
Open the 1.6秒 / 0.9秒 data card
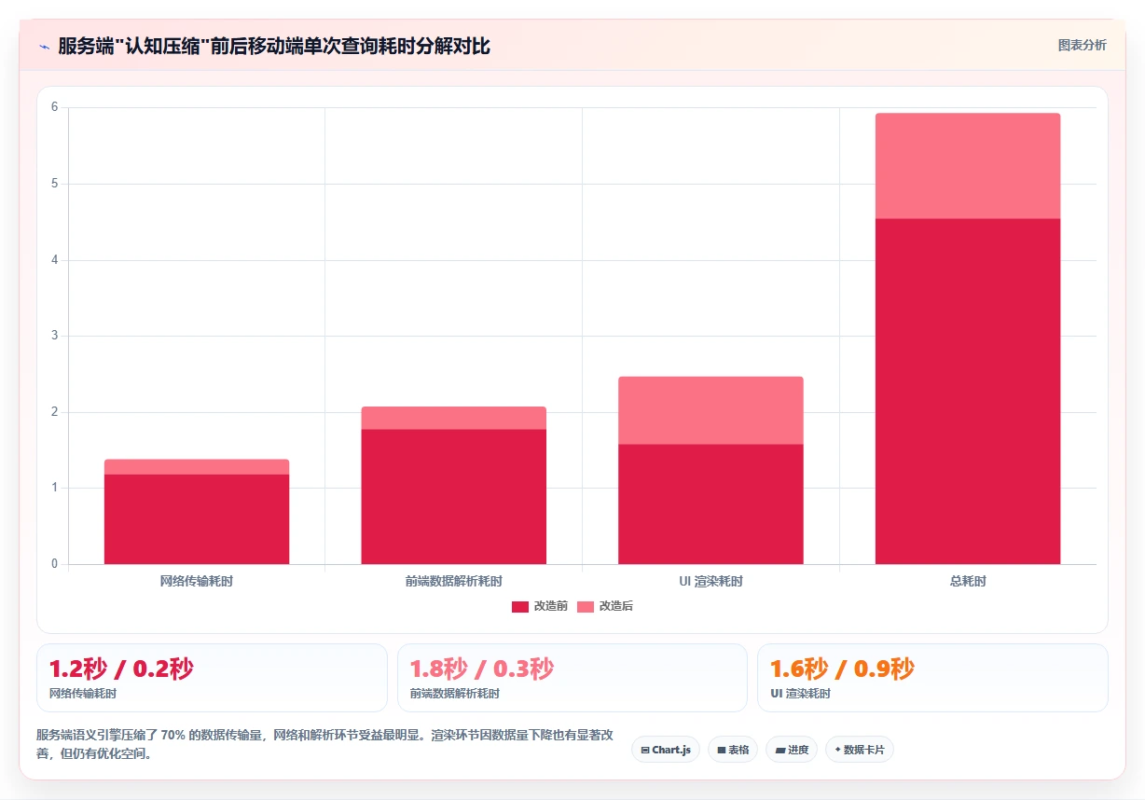[x=932, y=678]
